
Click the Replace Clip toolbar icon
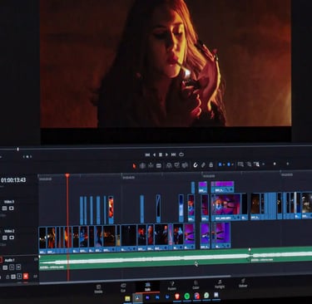click(x=185, y=165)
